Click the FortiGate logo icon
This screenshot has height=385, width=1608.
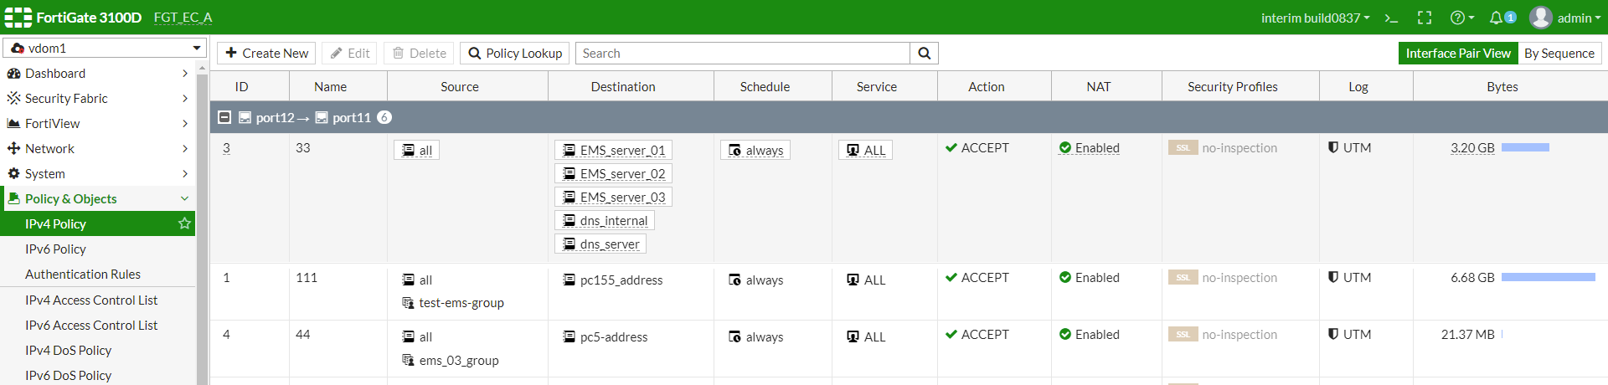pyautogui.click(x=18, y=18)
